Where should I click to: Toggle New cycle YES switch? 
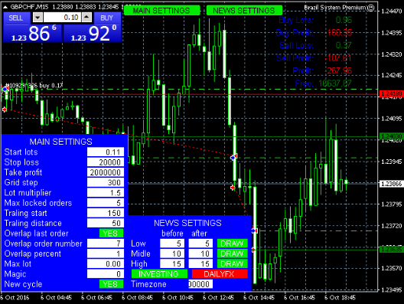click(x=111, y=284)
